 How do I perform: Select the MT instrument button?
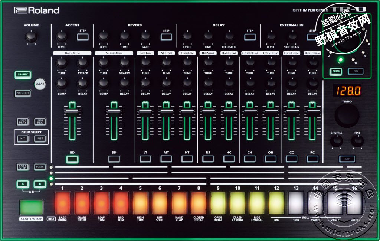pyautogui.click(x=166, y=159)
